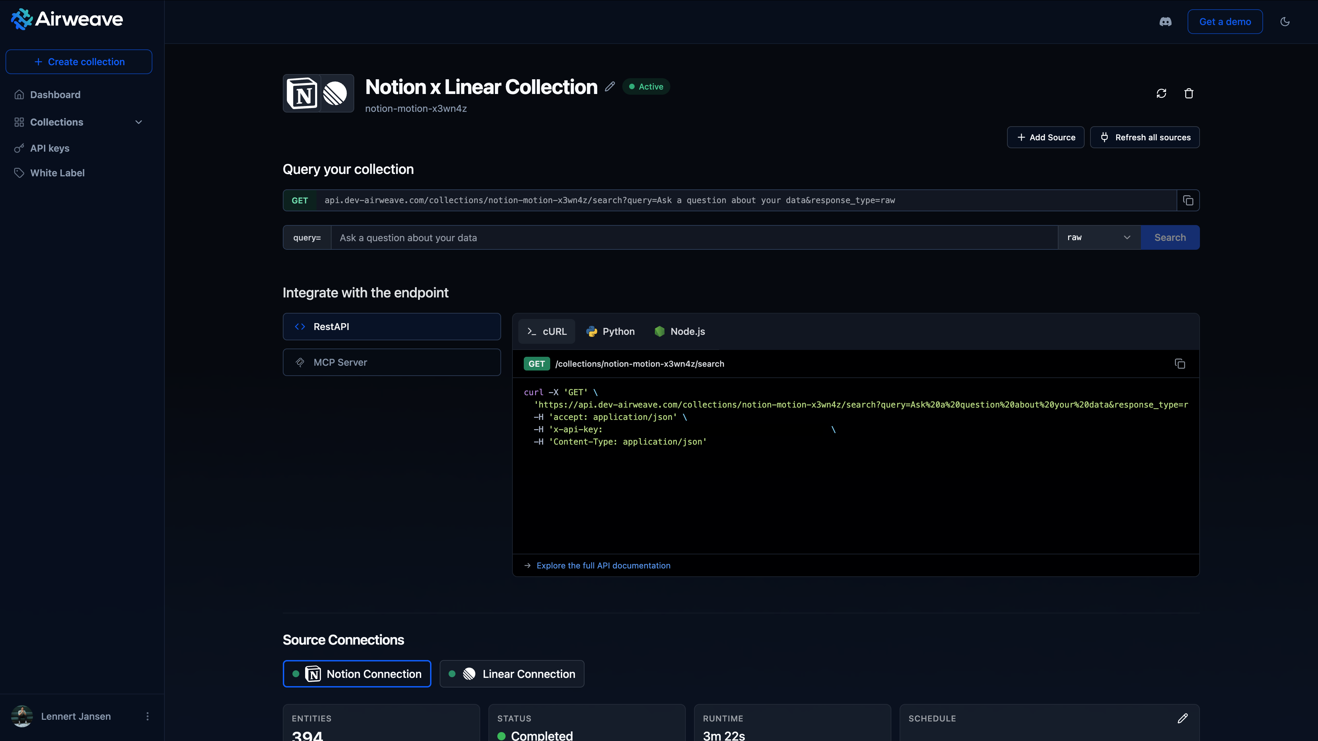
Task: Edit the schedule with pencil icon
Action: pyautogui.click(x=1182, y=718)
